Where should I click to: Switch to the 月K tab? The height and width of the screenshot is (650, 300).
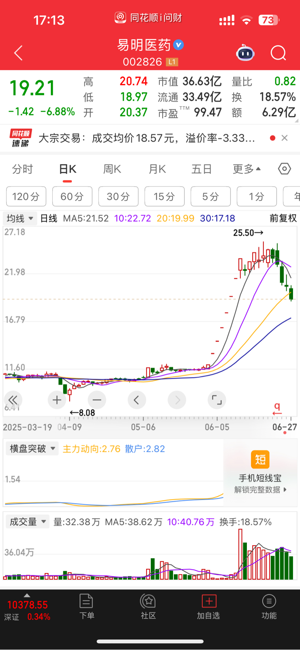pyautogui.click(x=157, y=169)
